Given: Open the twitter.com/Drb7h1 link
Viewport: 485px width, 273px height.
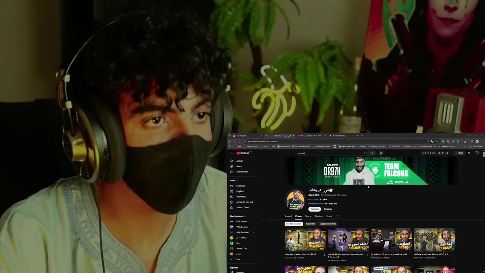Looking at the screenshot, I should pos(316,204).
